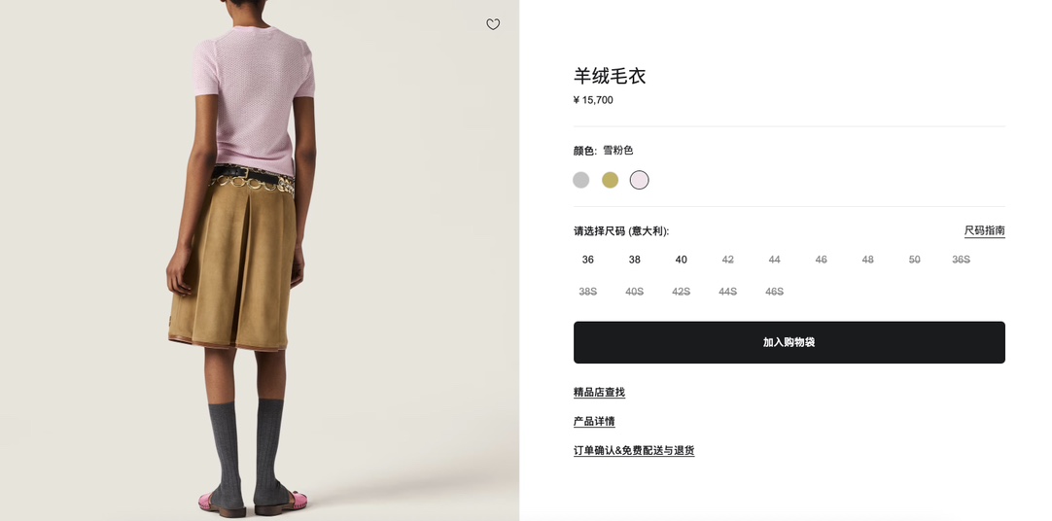
Task: Expand the 产品详情 product details section
Action: coord(594,422)
